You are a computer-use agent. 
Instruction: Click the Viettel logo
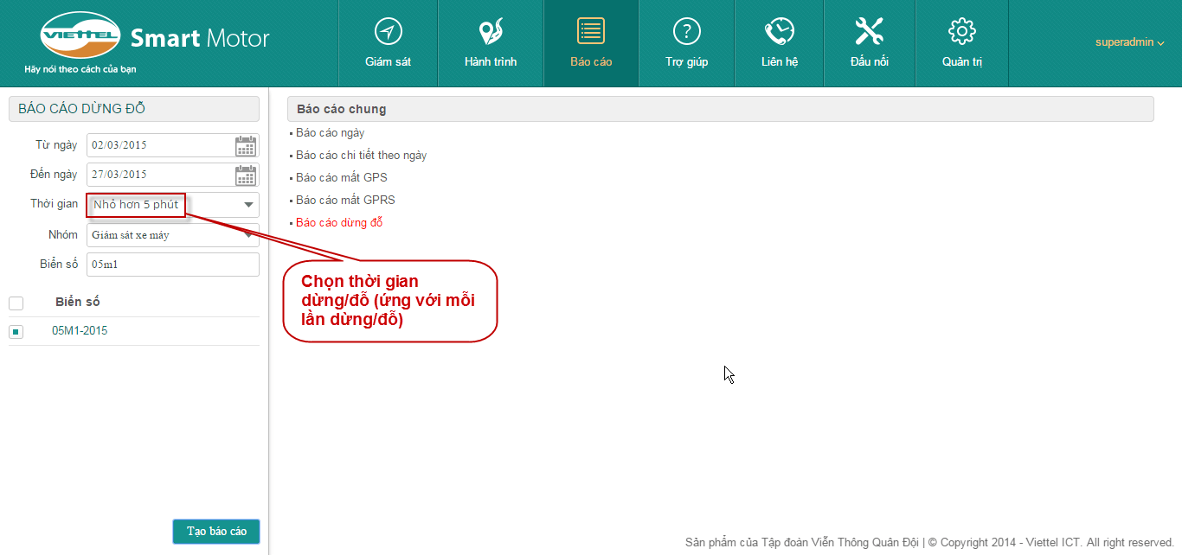pyautogui.click(x=80, y=35)
